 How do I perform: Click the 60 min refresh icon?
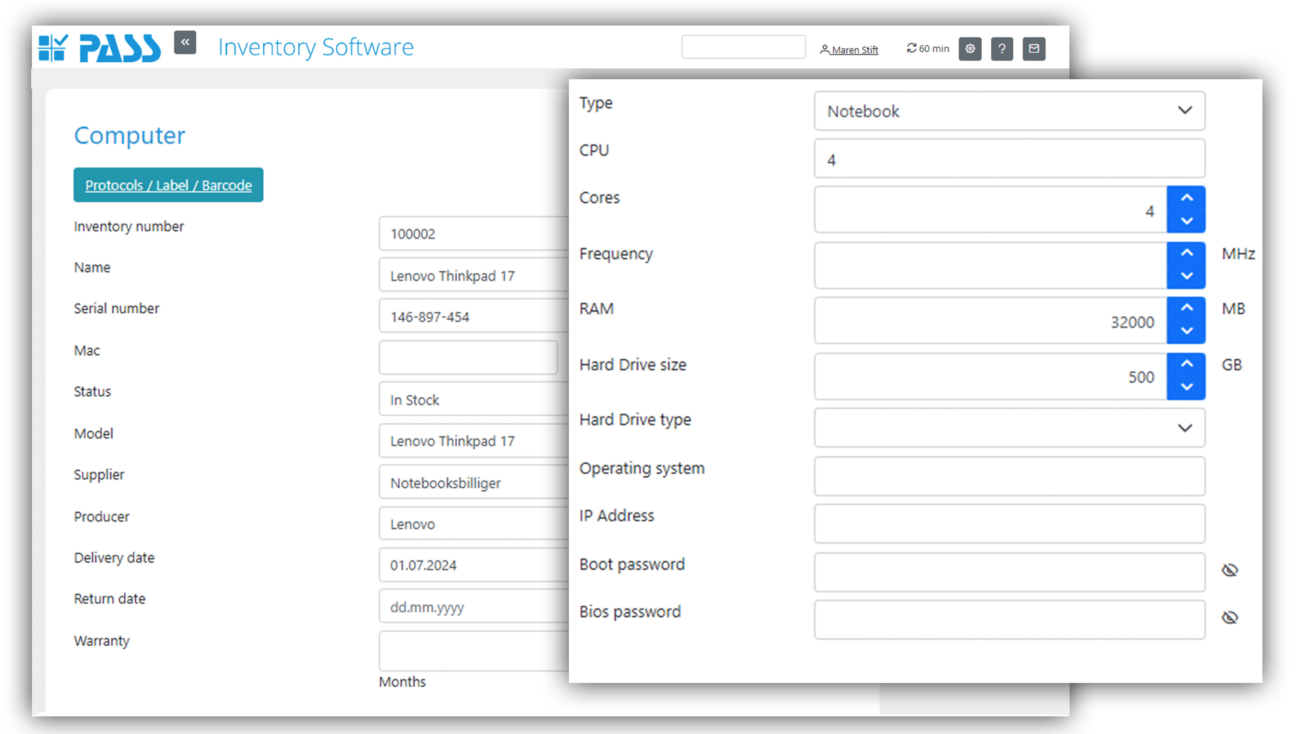coord(911,48)
